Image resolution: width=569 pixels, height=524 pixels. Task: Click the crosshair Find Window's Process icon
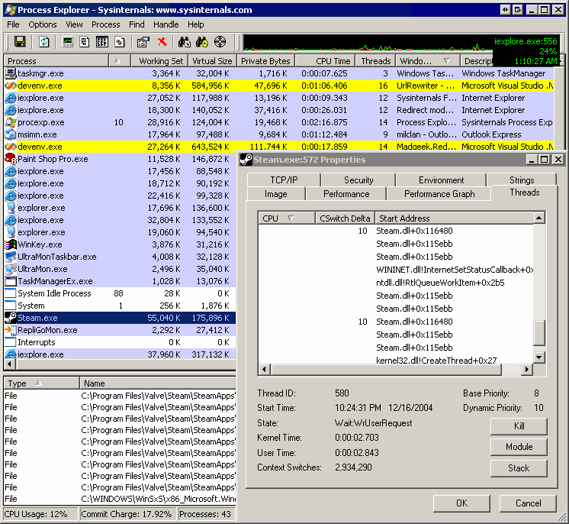click(x=220, y=42)
